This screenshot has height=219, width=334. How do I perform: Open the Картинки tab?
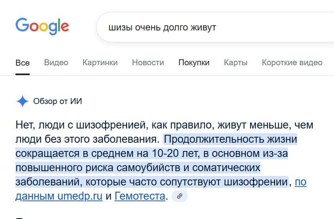[100, 62]
